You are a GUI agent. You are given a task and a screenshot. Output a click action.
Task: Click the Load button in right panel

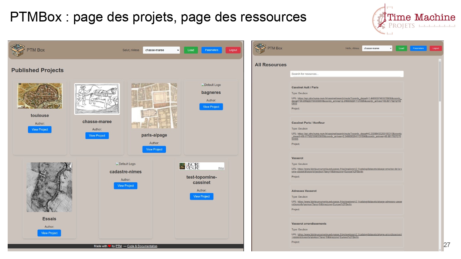coord(401,48)
